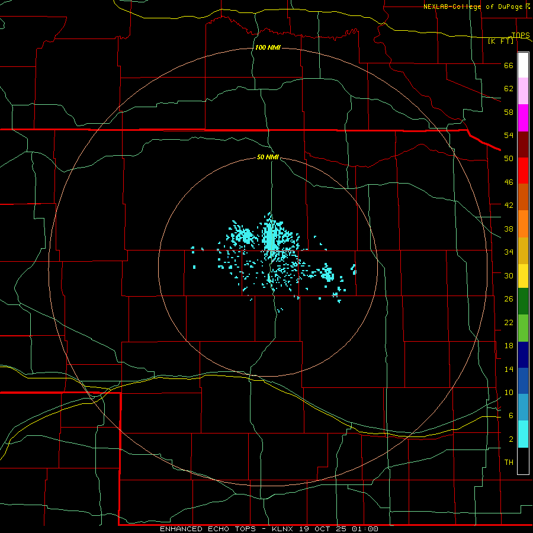Image resolution: width=533 pixels, height=533 pixels.
Task: Click legend value "10"
Action: pyautogui.click(x=509, y=392)
